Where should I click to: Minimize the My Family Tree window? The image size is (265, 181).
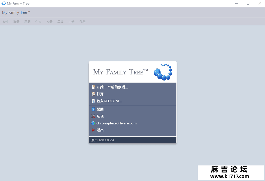click(x=237, y=3)
